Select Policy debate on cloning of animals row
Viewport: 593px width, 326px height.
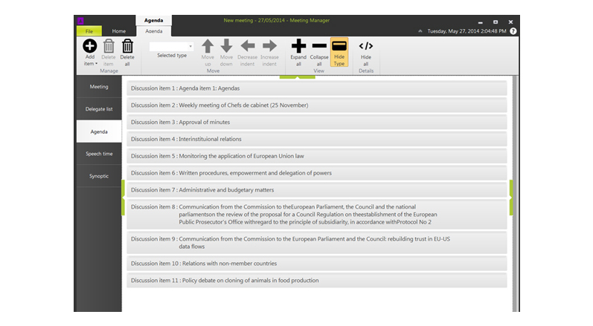317,281
